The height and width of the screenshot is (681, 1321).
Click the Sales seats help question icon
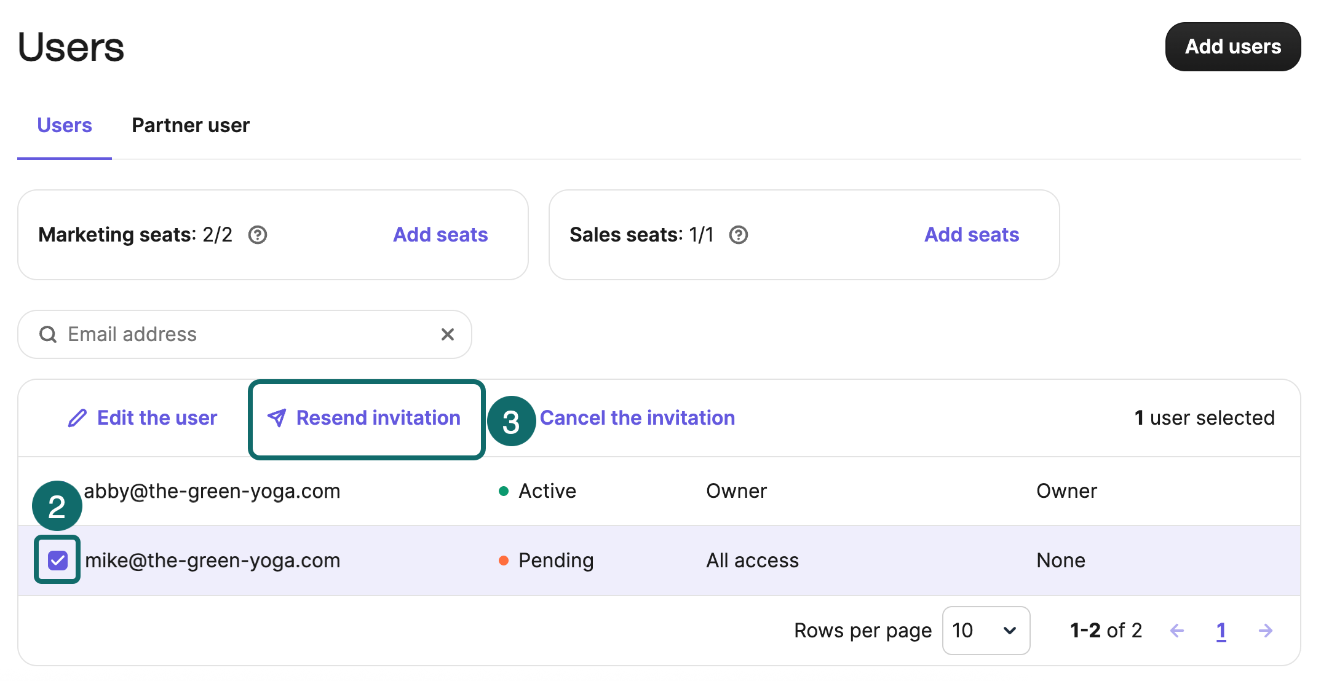click(739, 235)
